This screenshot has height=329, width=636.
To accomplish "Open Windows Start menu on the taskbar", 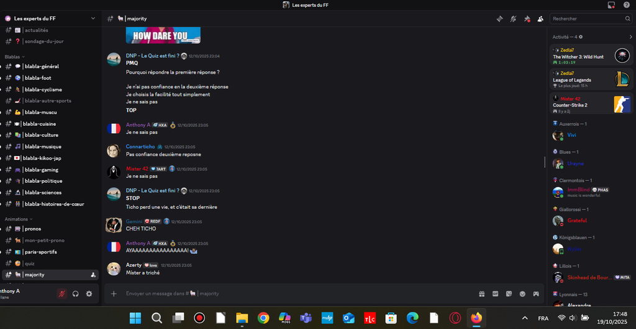I will [135, 318].
